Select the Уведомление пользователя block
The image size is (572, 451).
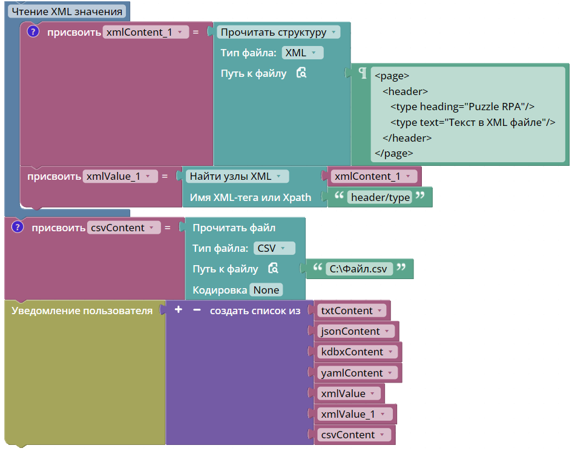pos(82,311)
